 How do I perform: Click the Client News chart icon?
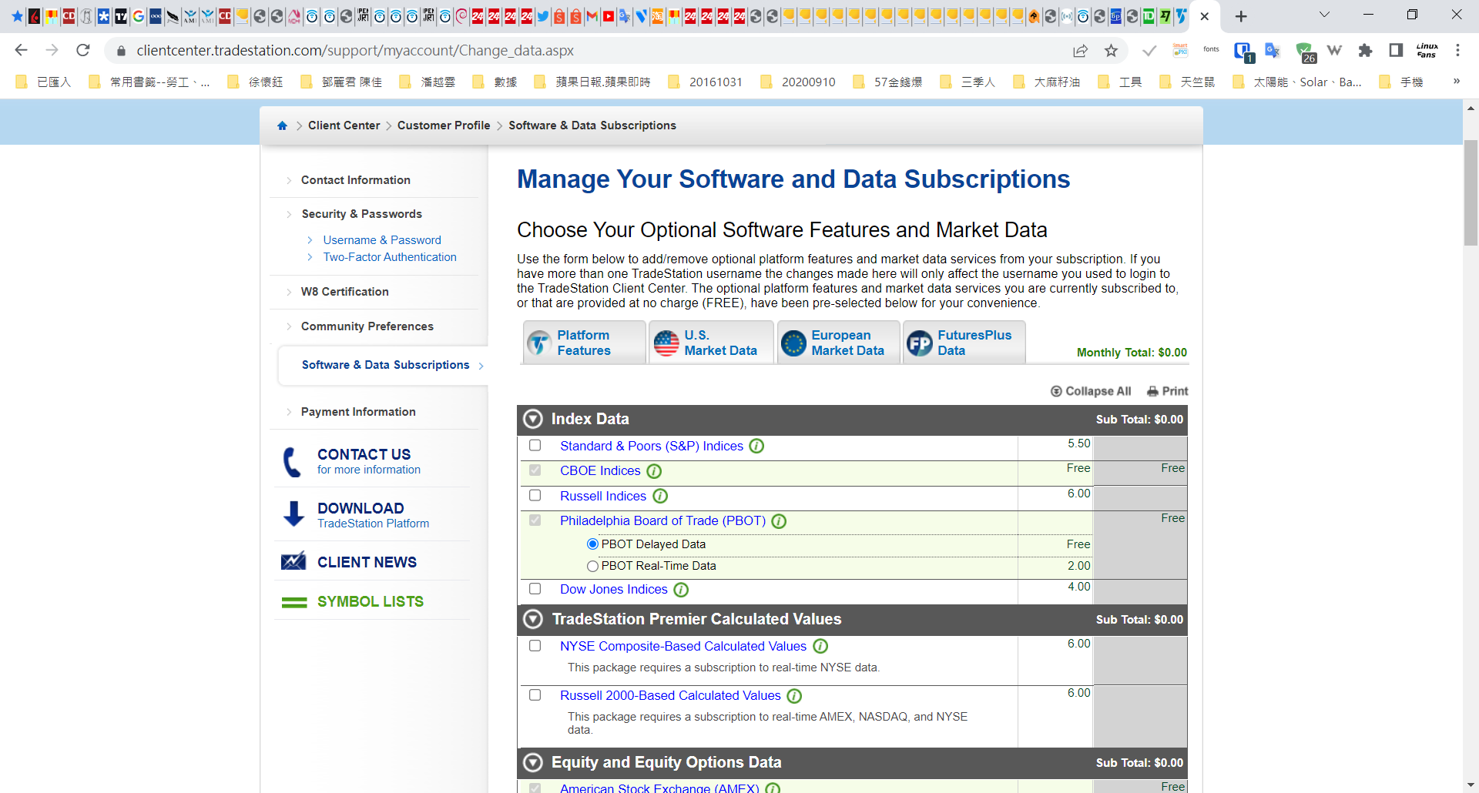pyautogui.click(x=293, y=561)
